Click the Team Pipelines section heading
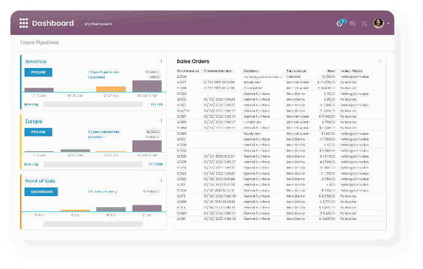423x269 pixels. click(39, 43)
